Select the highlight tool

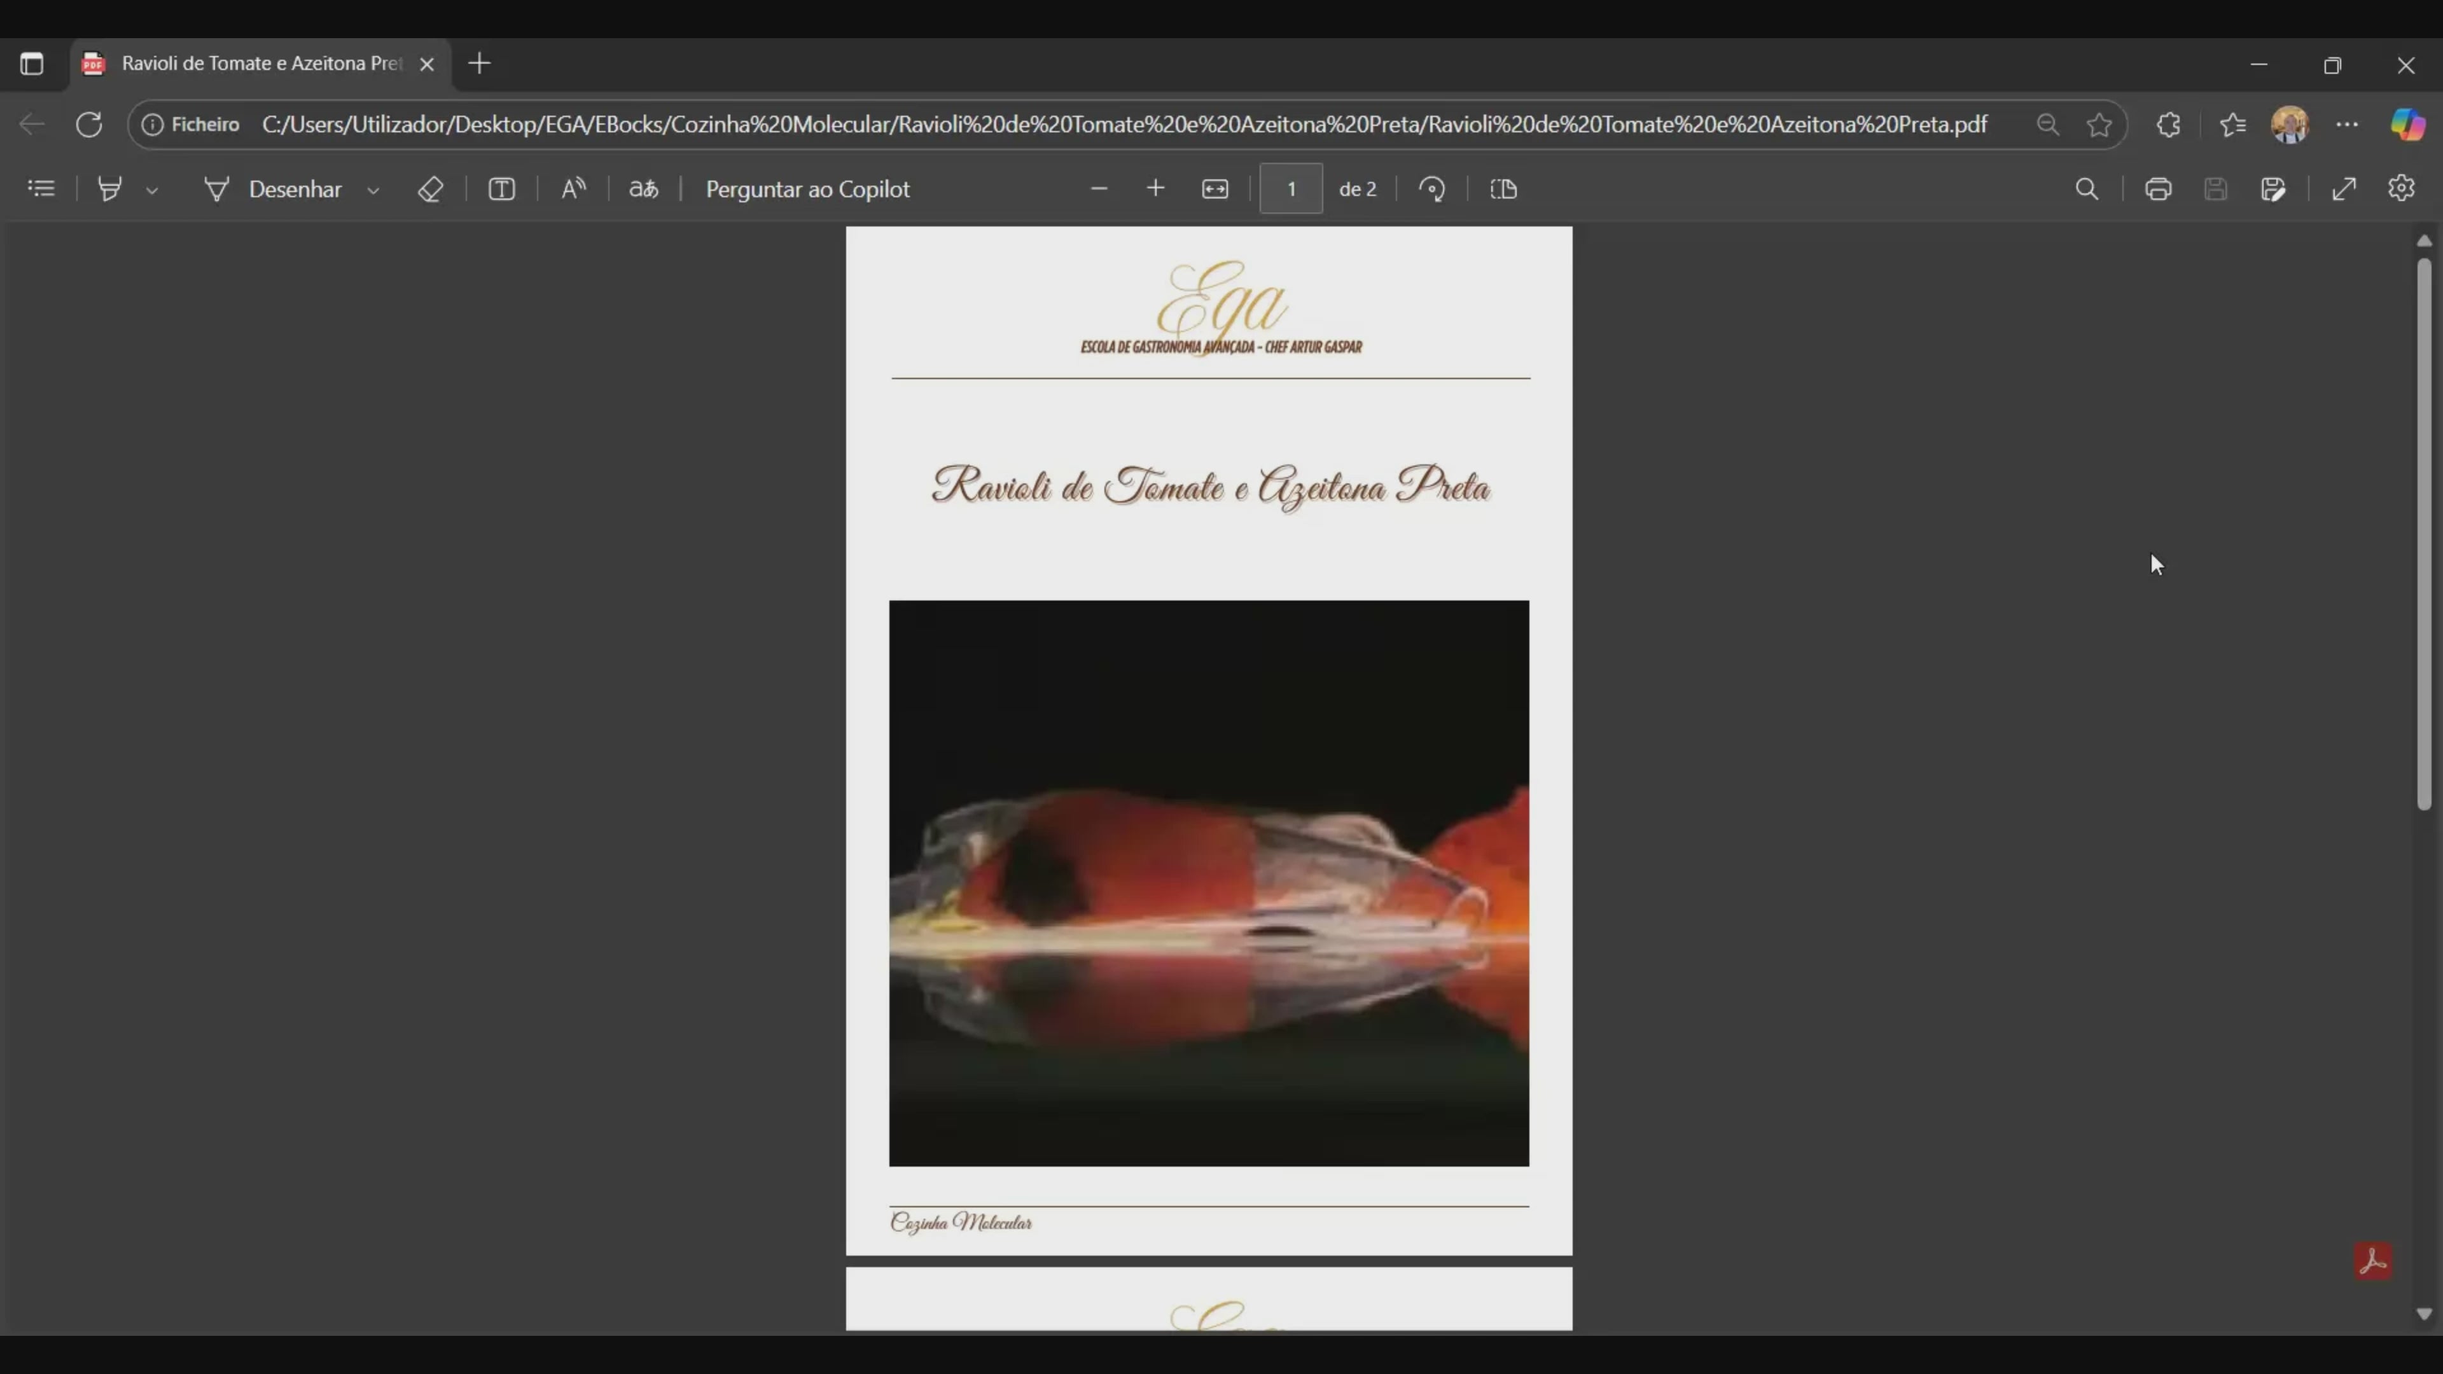110,189
